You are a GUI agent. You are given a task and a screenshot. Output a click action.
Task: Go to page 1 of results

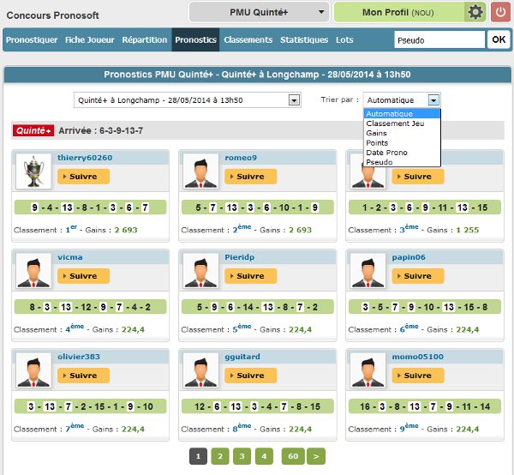click(198, 456)
